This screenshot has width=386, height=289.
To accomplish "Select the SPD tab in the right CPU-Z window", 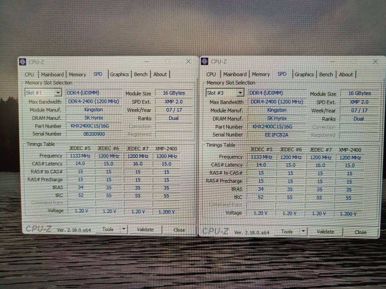I will pyautogui.click(x=282, y=74).
